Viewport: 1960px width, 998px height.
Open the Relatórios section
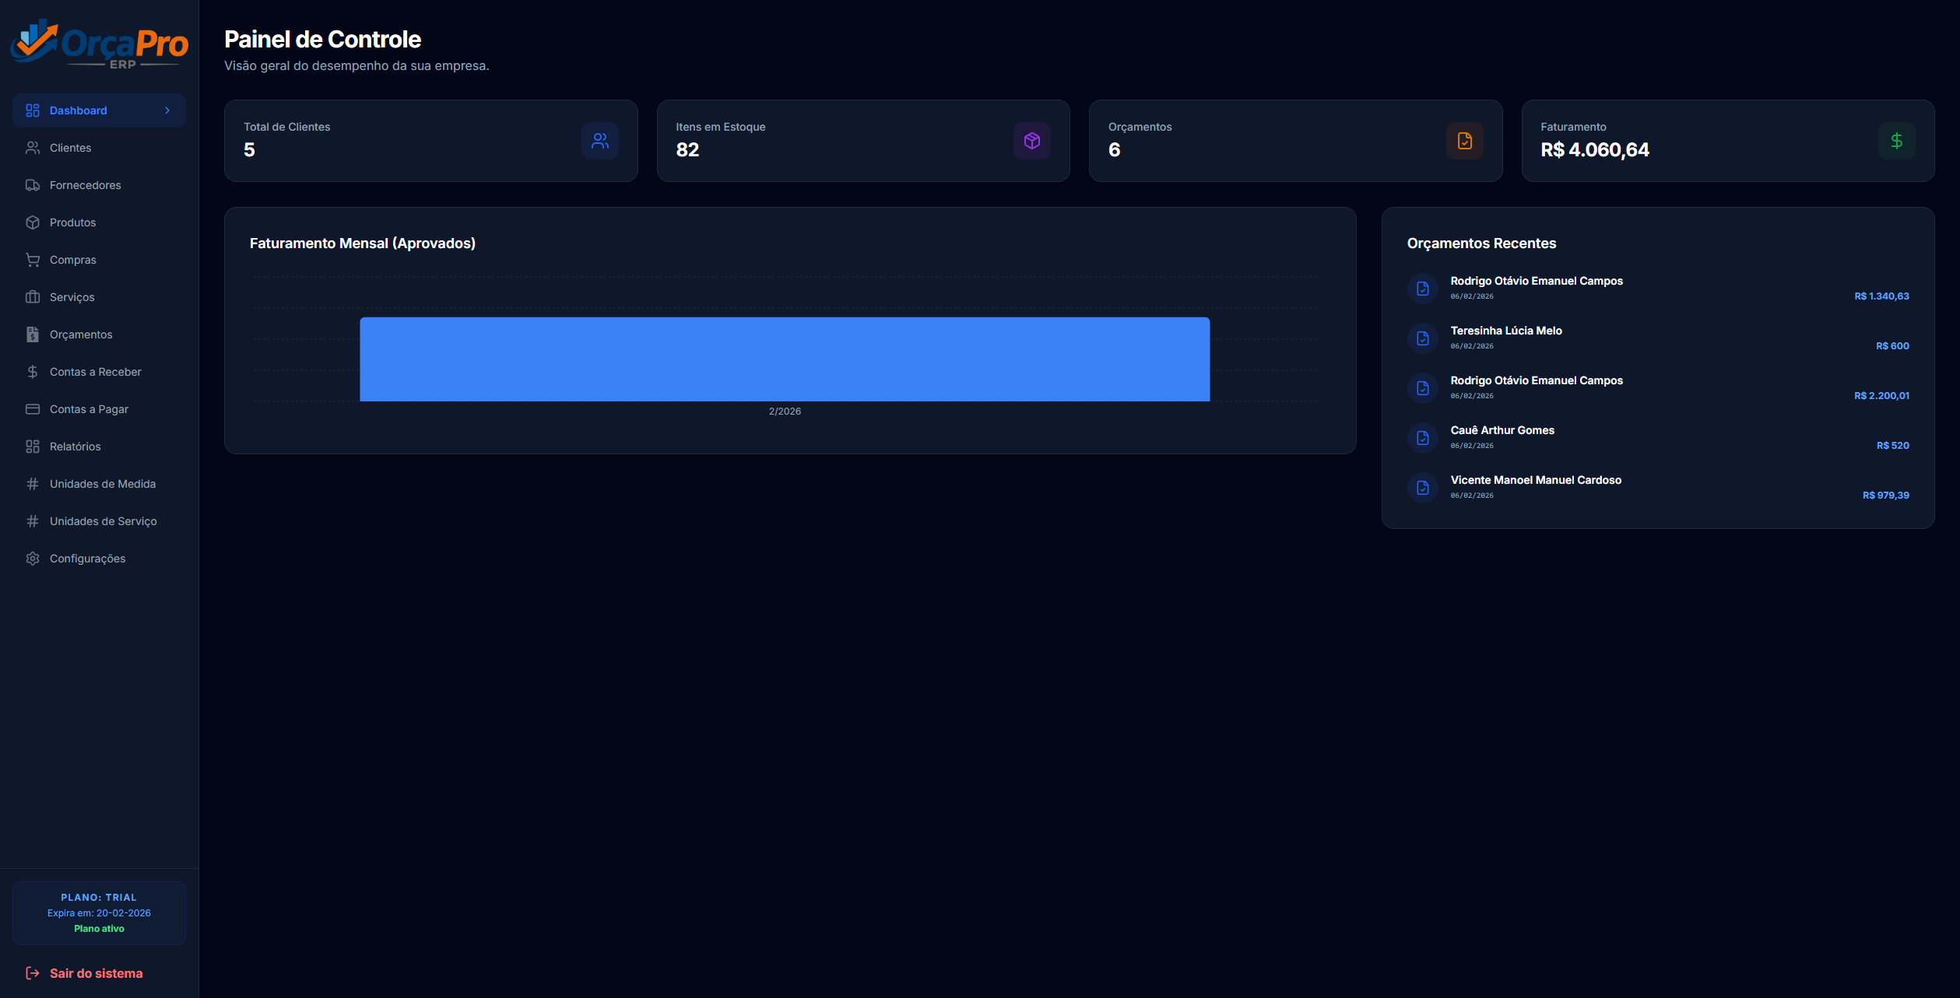75,446
